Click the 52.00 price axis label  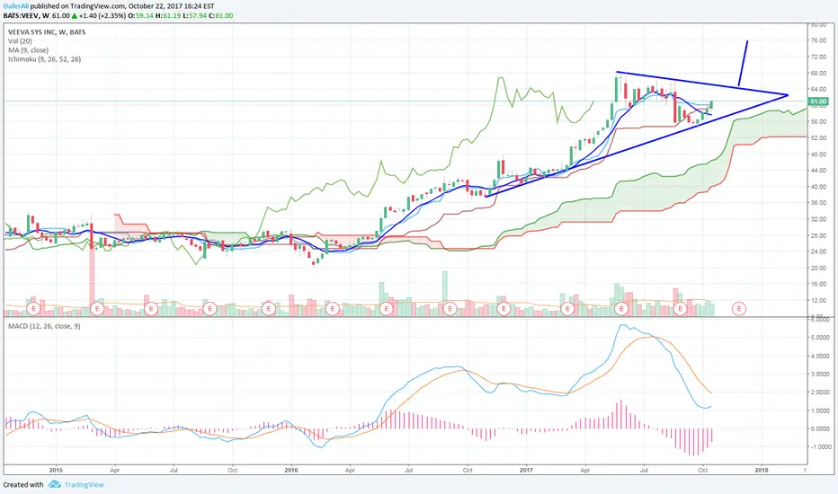pos(818,137)
